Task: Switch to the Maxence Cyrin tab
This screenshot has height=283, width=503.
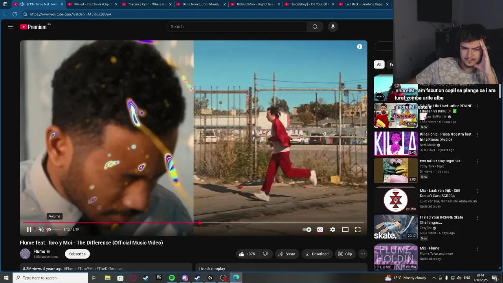Action: coord(147,4)
